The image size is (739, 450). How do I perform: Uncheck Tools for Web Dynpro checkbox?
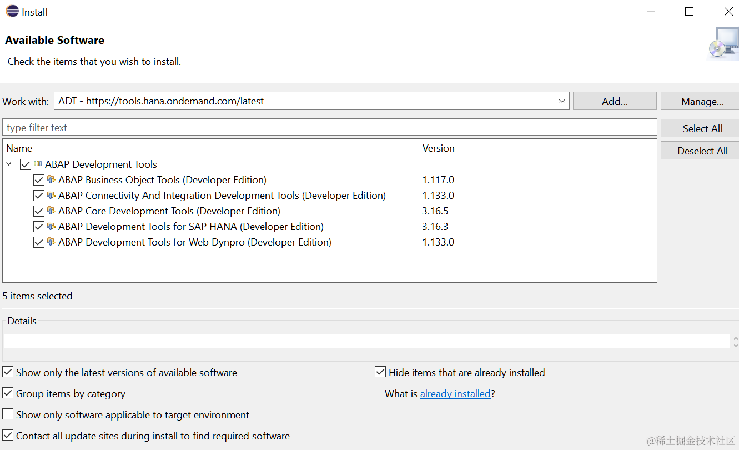39,242
